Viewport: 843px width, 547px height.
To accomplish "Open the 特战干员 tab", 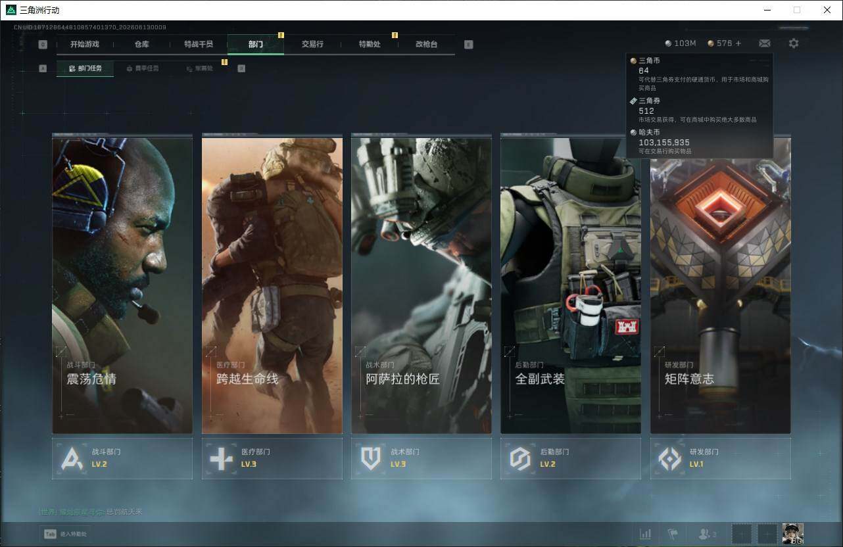I will coord(199,44).
